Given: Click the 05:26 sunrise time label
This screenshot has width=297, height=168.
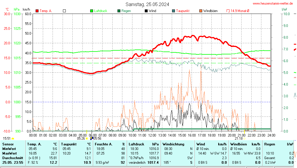Looking at the screenshot, I should [x=81, y=139].
